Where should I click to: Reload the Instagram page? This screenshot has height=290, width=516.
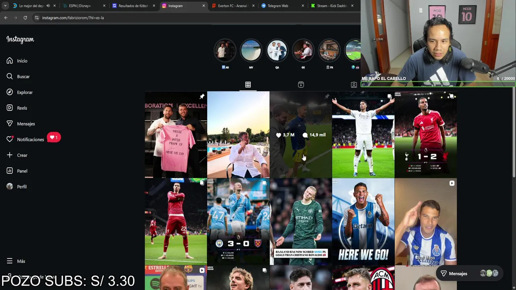pyautogui.click(x=25, y=18)
